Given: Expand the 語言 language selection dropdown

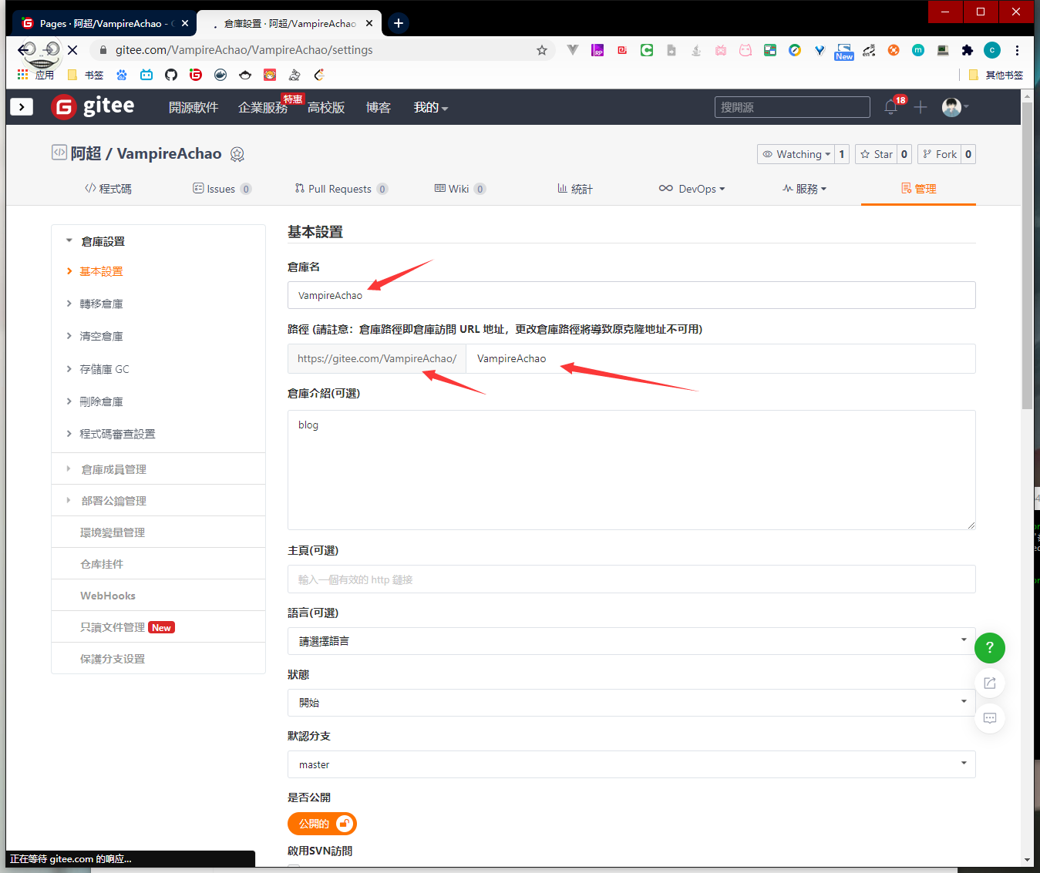Looking at the screenshot, I should coord(631,641).
